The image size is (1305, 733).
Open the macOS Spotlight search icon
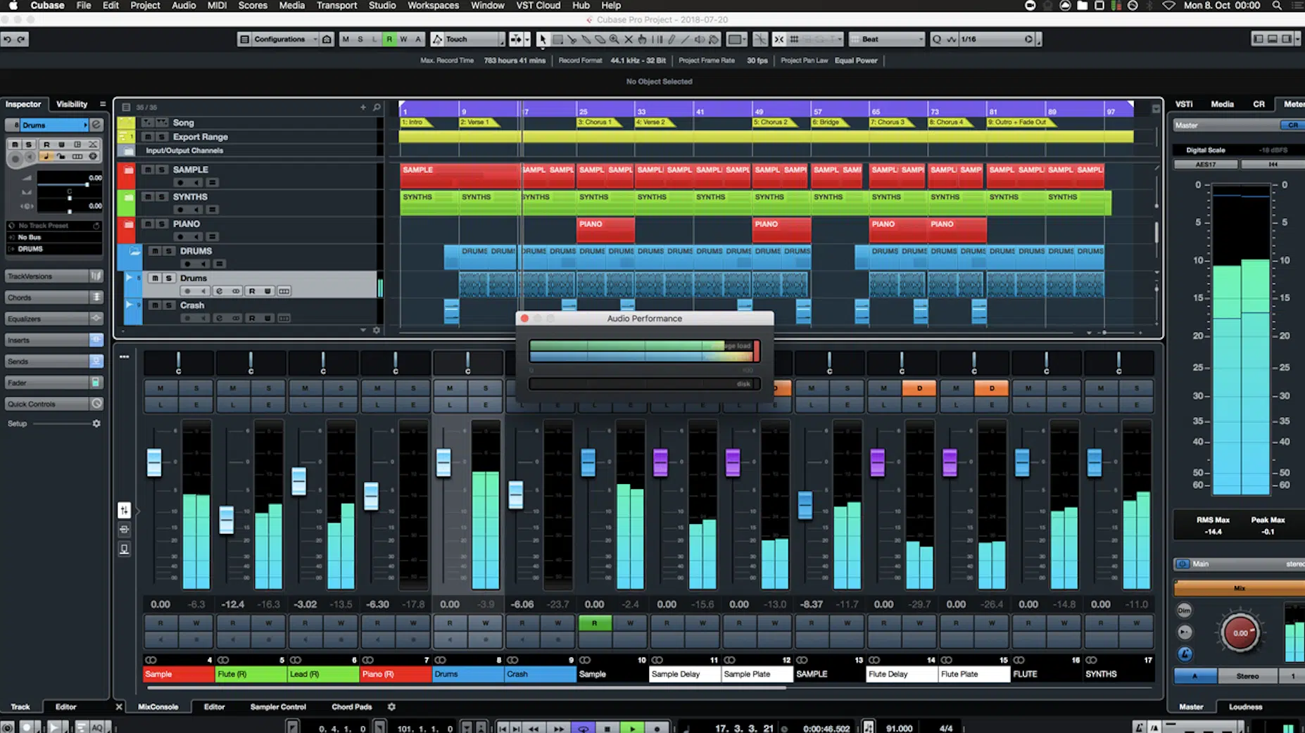pyautogui.click(x=1277, y=6)
